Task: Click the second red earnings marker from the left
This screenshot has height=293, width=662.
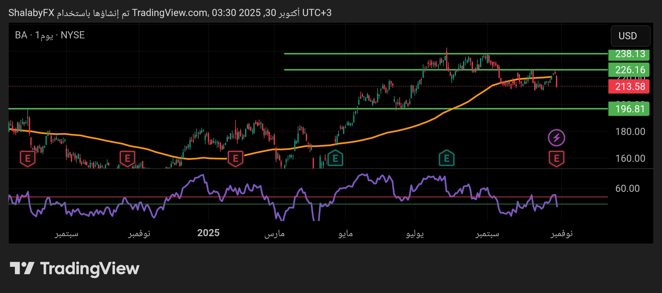Action: click(127, 158)
